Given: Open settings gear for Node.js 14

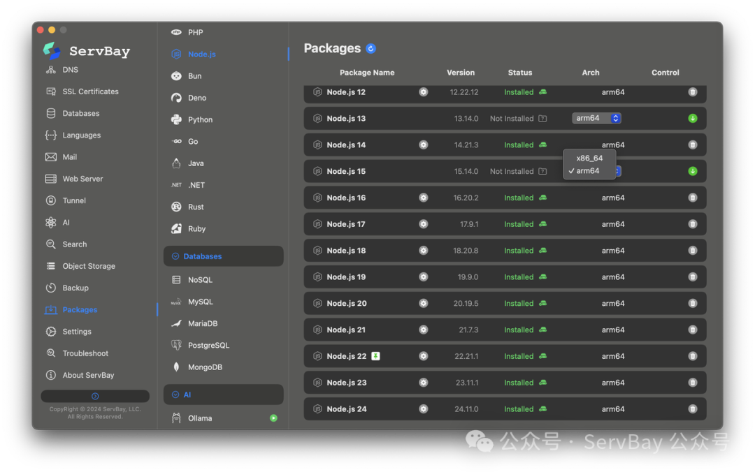Looking at the screenshot, I should (x=423, y=145).
